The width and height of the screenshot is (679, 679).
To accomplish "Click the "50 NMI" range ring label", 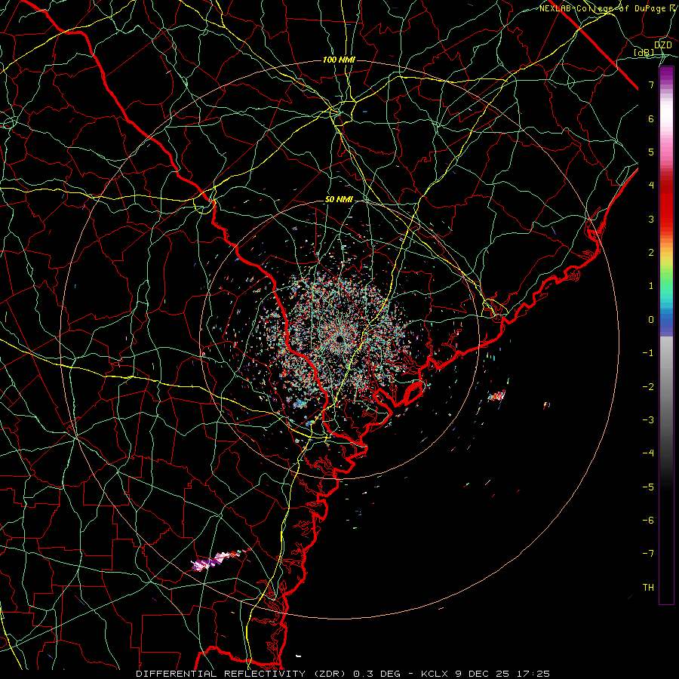I will click(x=339, y=200).
